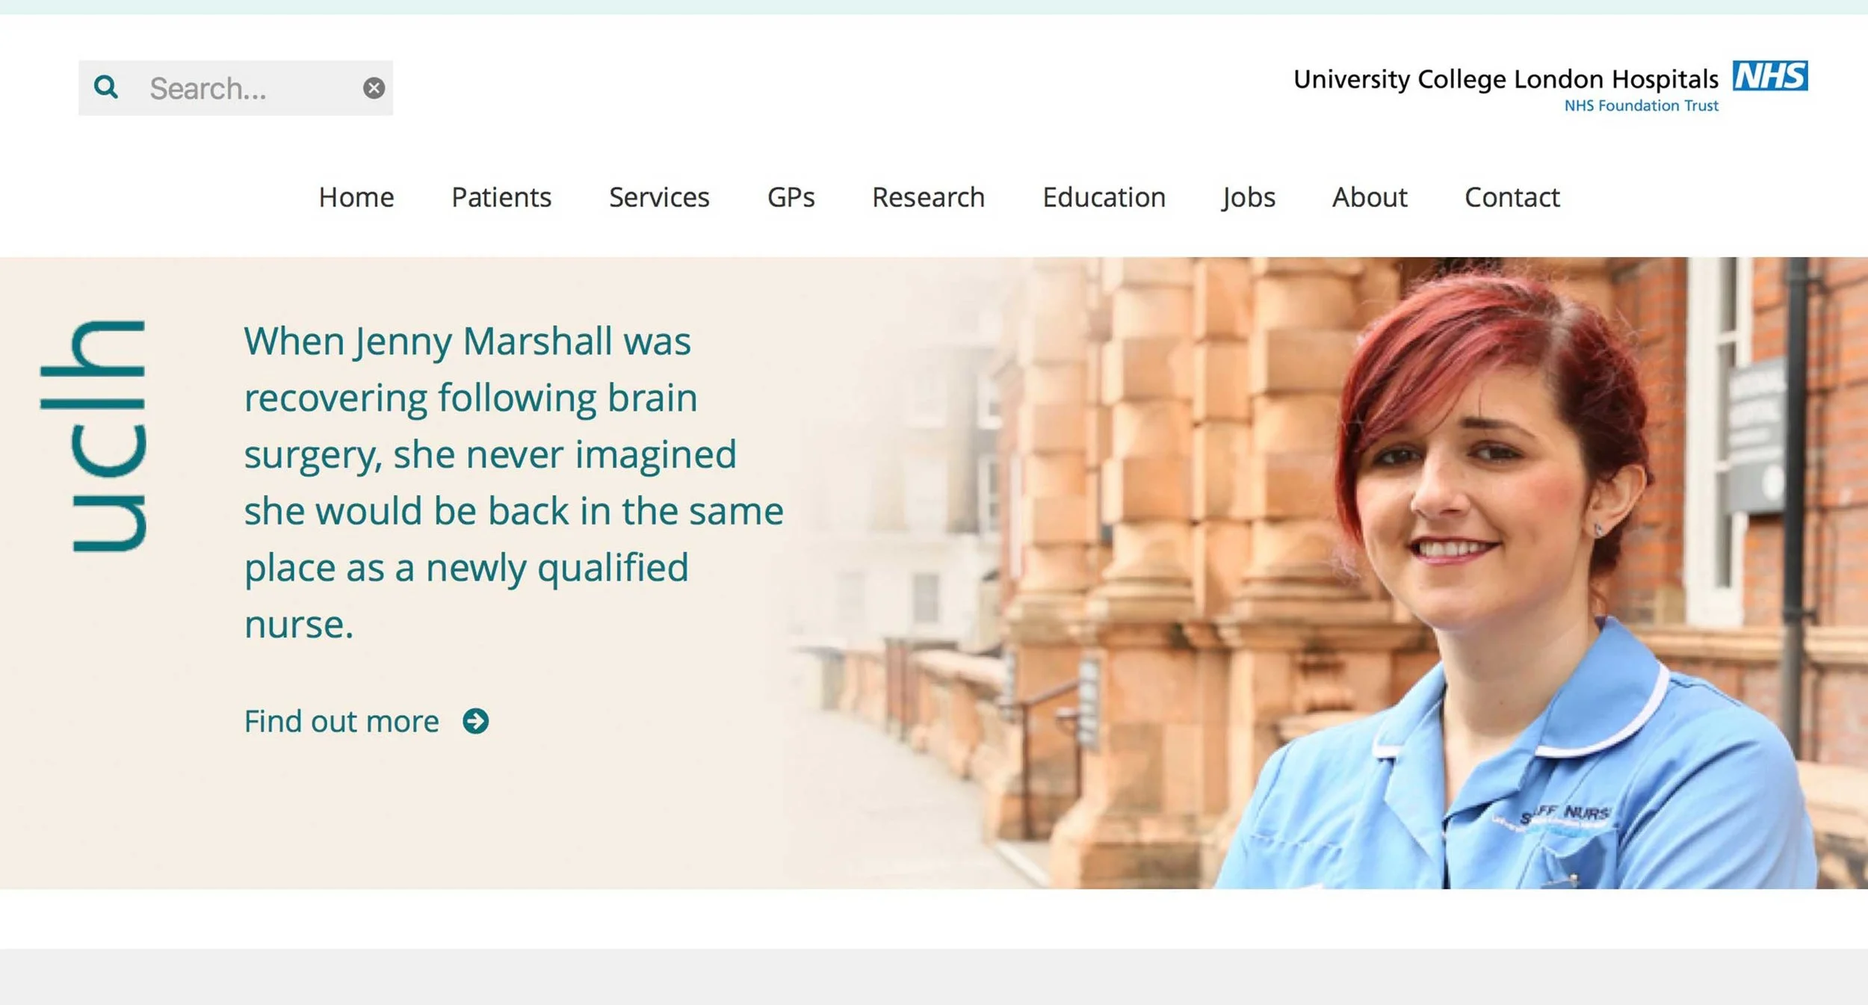Click the search magnifier icon
1868x1005 pixels.
tap(106, 87)
